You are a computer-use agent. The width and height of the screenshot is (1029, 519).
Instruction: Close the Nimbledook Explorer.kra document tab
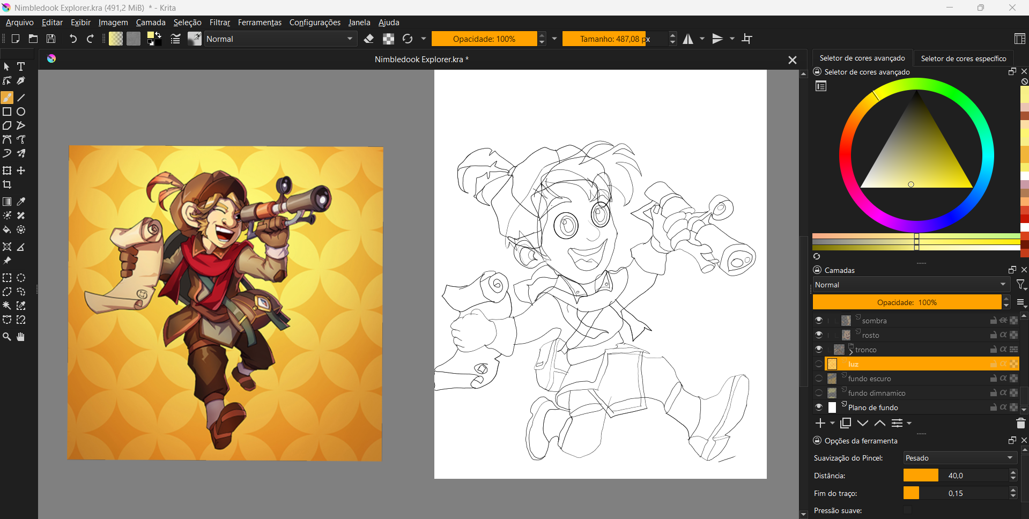click(x=792, y=60)
